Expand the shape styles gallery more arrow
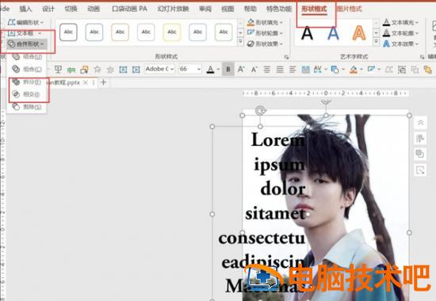The width and height of the screenshot is (436, 301). [x=240, y=42]
